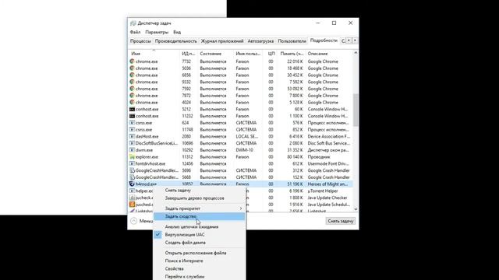499x280 pixels.
Task: Click the helper.exe process icon
Action: [x=132, y=191]
